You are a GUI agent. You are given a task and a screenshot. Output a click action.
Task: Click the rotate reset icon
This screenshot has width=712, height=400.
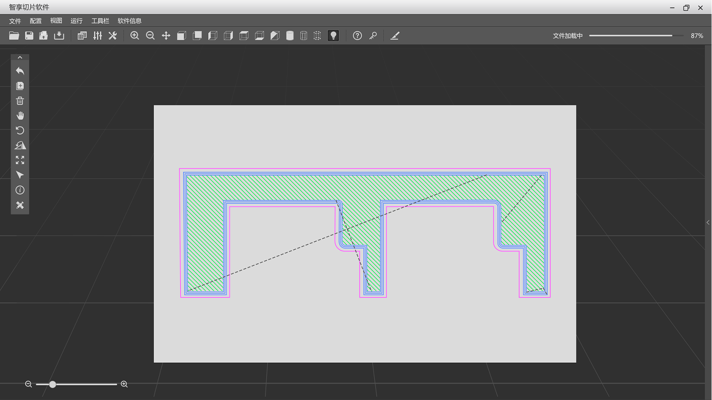(20, 130)
